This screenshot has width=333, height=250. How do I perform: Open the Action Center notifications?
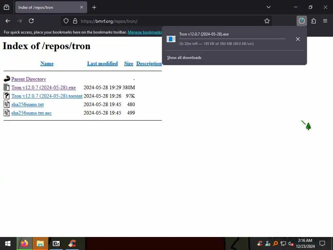coord(322,243)
